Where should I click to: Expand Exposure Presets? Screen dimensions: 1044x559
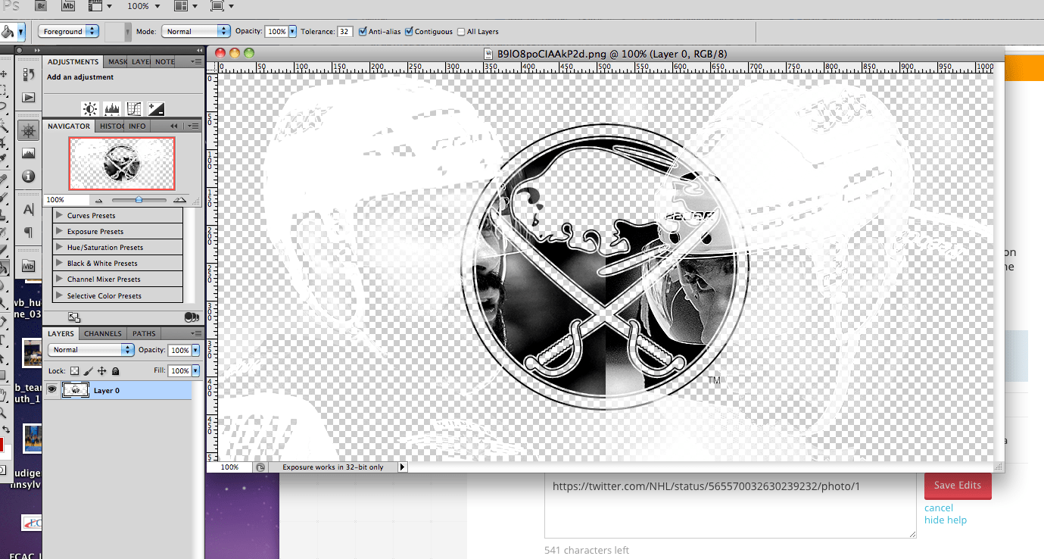[59, 231]
